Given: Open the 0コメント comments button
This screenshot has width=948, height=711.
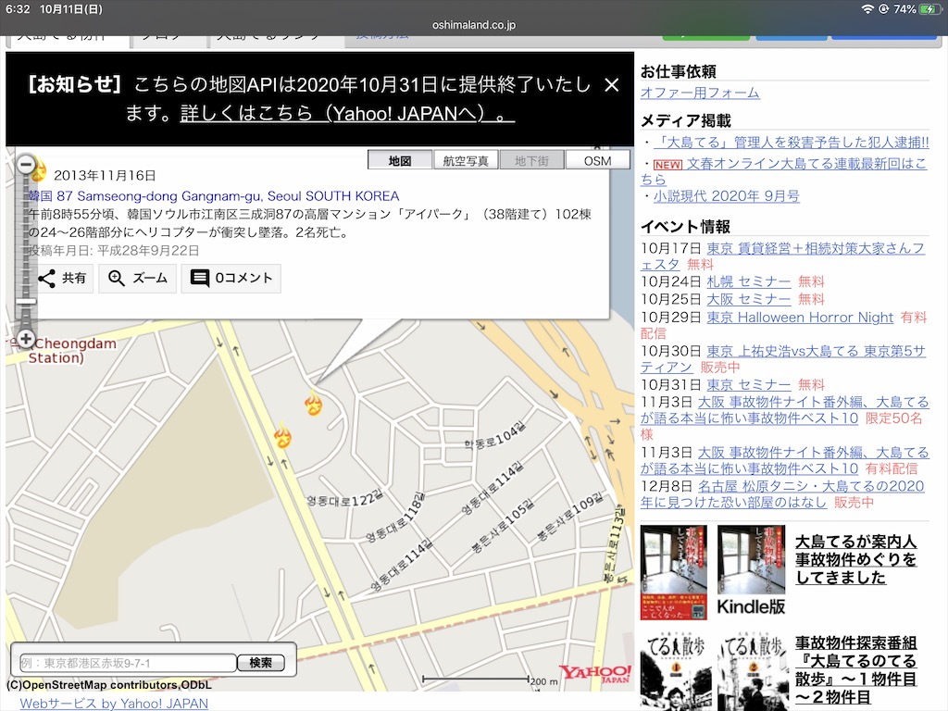Looking at the screenshot, I should [231, 278].
